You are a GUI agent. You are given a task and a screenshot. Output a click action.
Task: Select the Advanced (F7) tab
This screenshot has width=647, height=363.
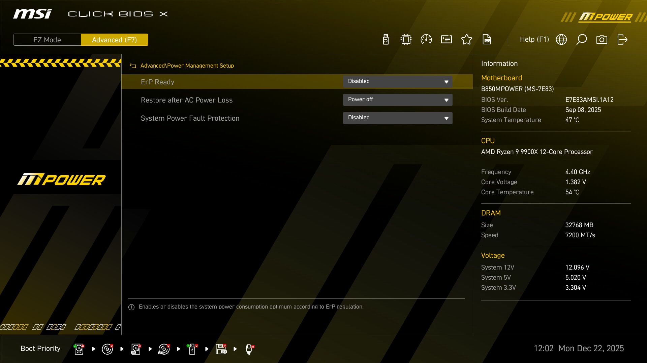(114, 40)
